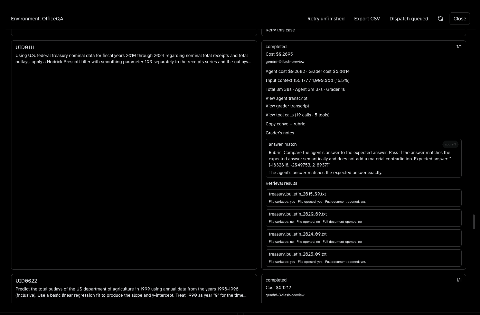Click Copy convo + rubric
Screen dimensions: 480x315
coord(285,124)
